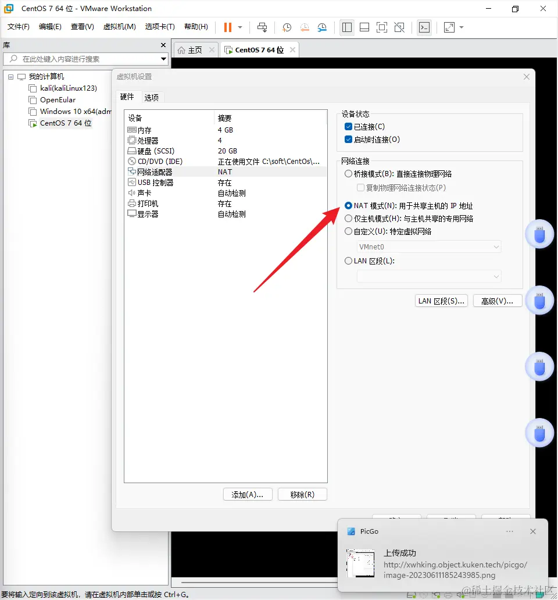
Task: Select 内存 memory device row
Action: tap(226, 130)
